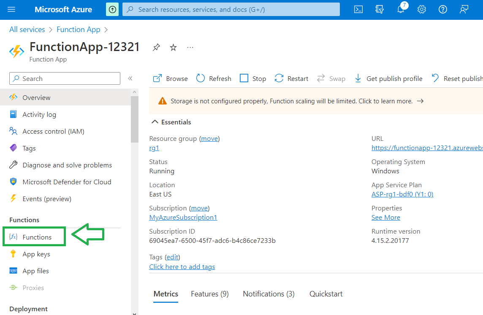Open the Azure portal hamburger menu
Image resolution: width=483 pixels, height=315 pixels.
click(11, 10)
